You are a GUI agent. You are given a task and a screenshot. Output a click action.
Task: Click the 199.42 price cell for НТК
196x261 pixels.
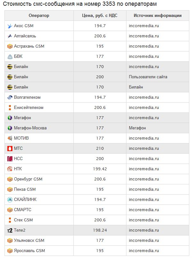(100, 169)
